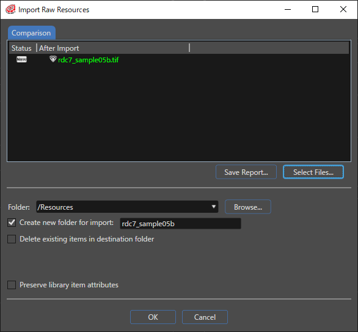The width and height of the screenshot is (358, 332).
Task: Enable Preserve library item attributes
Action: tap(12, 285)
